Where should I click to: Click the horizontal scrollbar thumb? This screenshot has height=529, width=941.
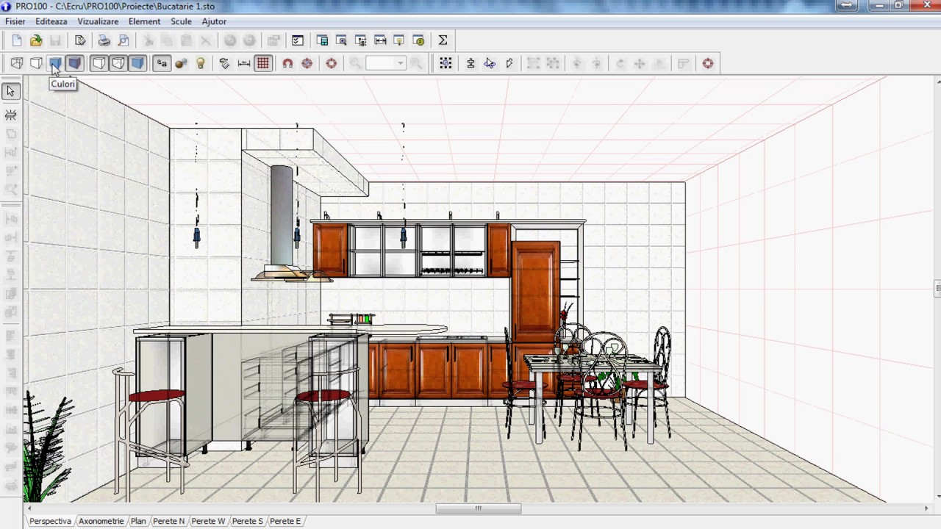(478, 508)
